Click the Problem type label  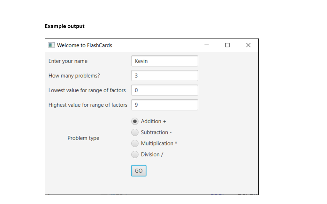click(83, 138)
